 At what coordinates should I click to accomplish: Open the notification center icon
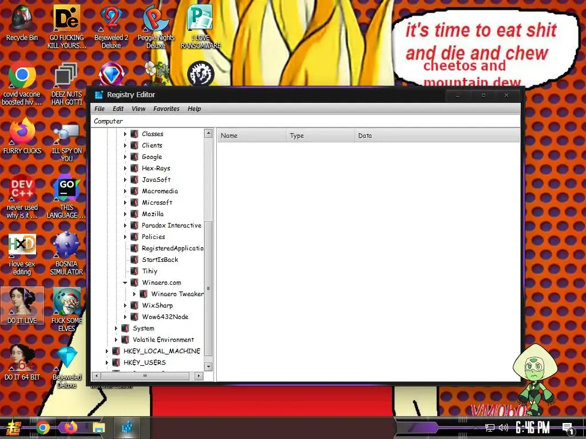pos(568,429)
